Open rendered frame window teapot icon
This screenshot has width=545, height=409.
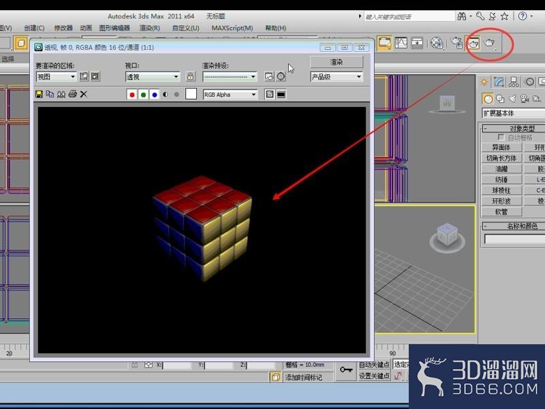coord(473,43)
